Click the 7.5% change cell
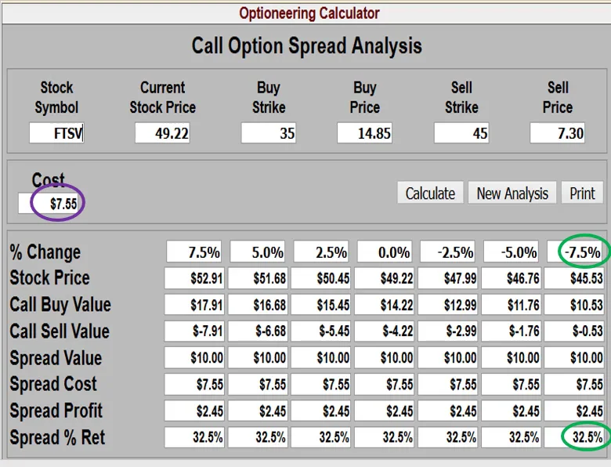The width and height of the screenshot is (611, 467). pyautogui.click(x=194, y=252)
